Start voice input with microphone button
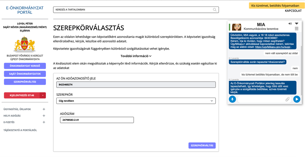The height and width of the screenshot is (157, 305). click(232, 99)
